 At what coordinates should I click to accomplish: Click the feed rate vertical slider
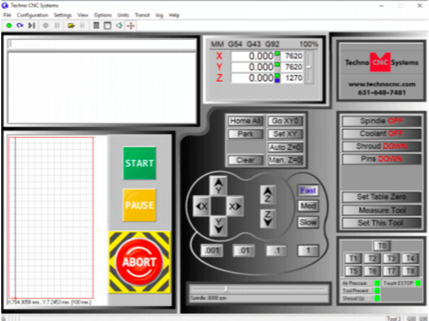[x=309, y=67]
